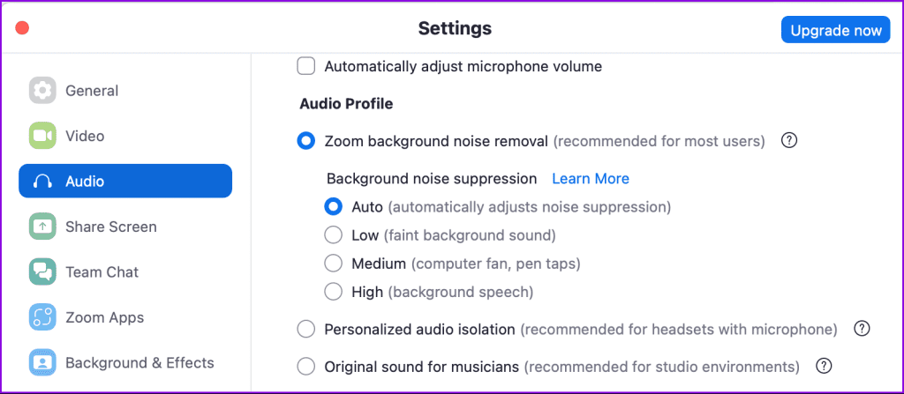Choose Original sound for musicians profile
This screenshot has height=394, width=904.
coord(306,365)
